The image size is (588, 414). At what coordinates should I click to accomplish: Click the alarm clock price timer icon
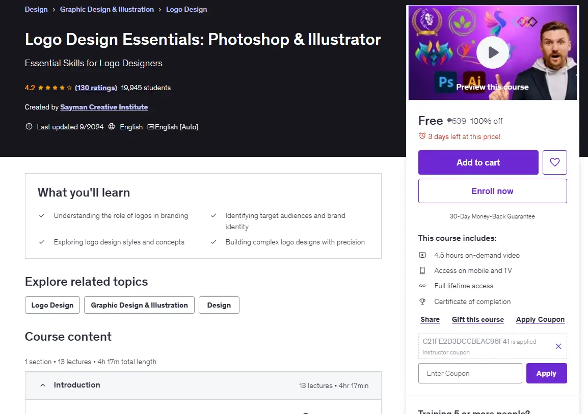[x=422, y=136]
